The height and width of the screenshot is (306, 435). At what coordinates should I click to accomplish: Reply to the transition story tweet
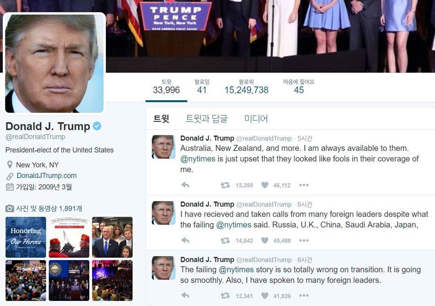tap(185, 295)
